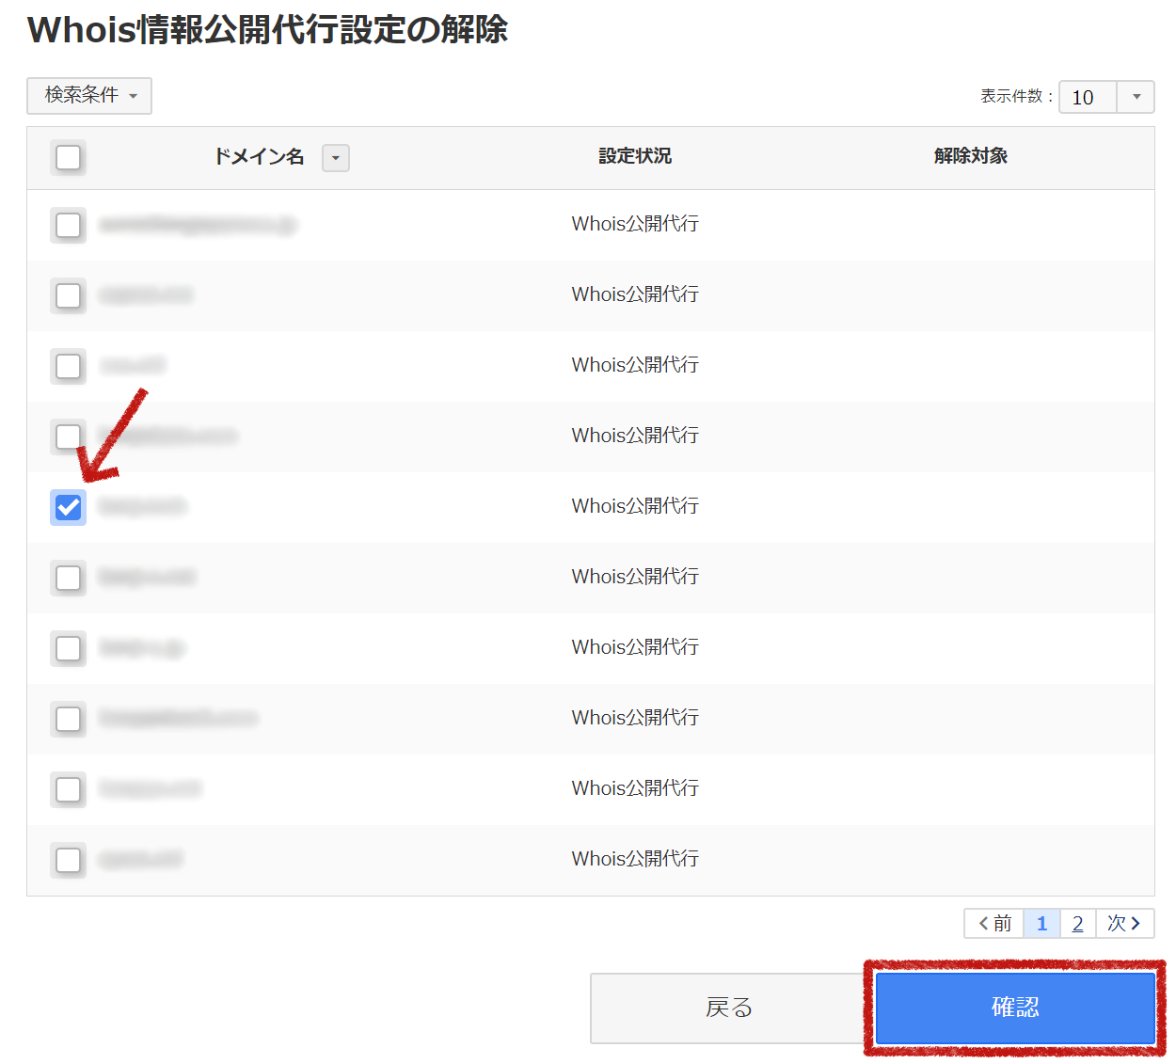Open the ドメイン名 column sort dropdown
This screenshot has width=1176, height=1064.
click(x=335, y=158)
